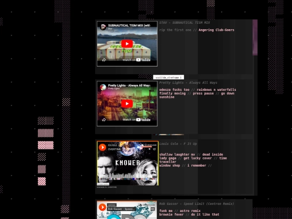
Task: Click the Pretty Lights channel avatar
Action: [x=103, y=87]
